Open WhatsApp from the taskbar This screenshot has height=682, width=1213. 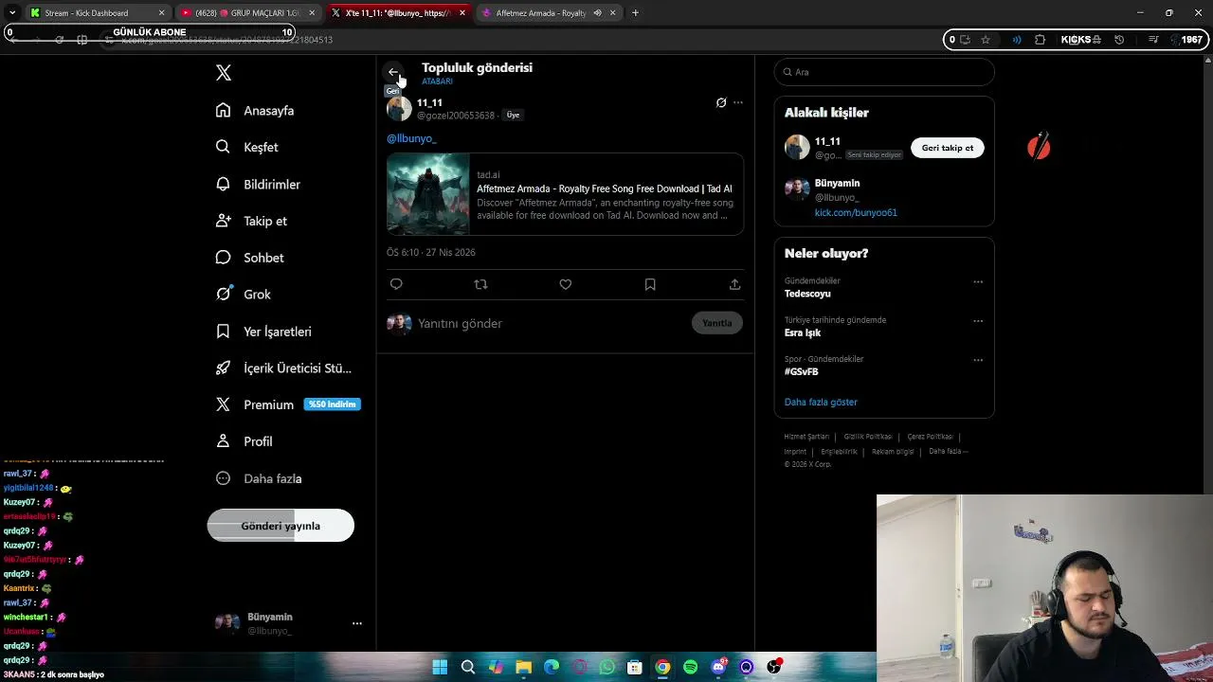[607, 667]
